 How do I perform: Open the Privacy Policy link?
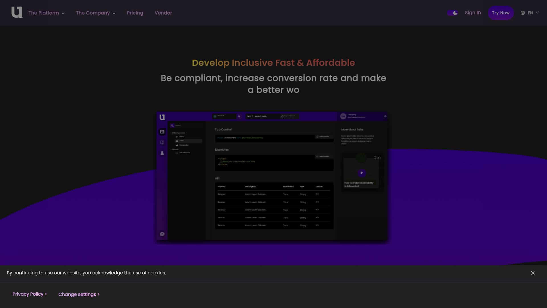[30, 294]
